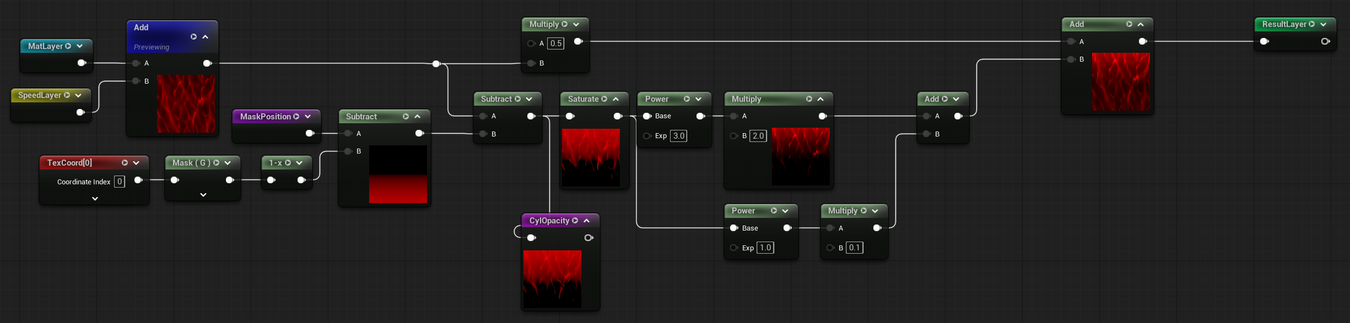Click the A value field showing 0.5
The width and height of the screenshot is (1350, 323).
point(556,43)
